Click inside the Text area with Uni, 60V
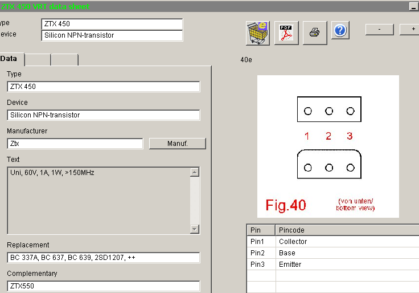Viewport: 419px width, 293px height. click(99, 201)
